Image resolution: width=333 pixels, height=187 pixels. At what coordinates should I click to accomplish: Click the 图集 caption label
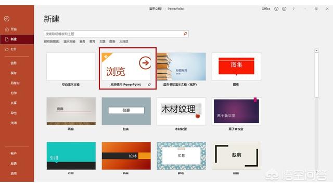pyautogui.click(x=236, y=84)
